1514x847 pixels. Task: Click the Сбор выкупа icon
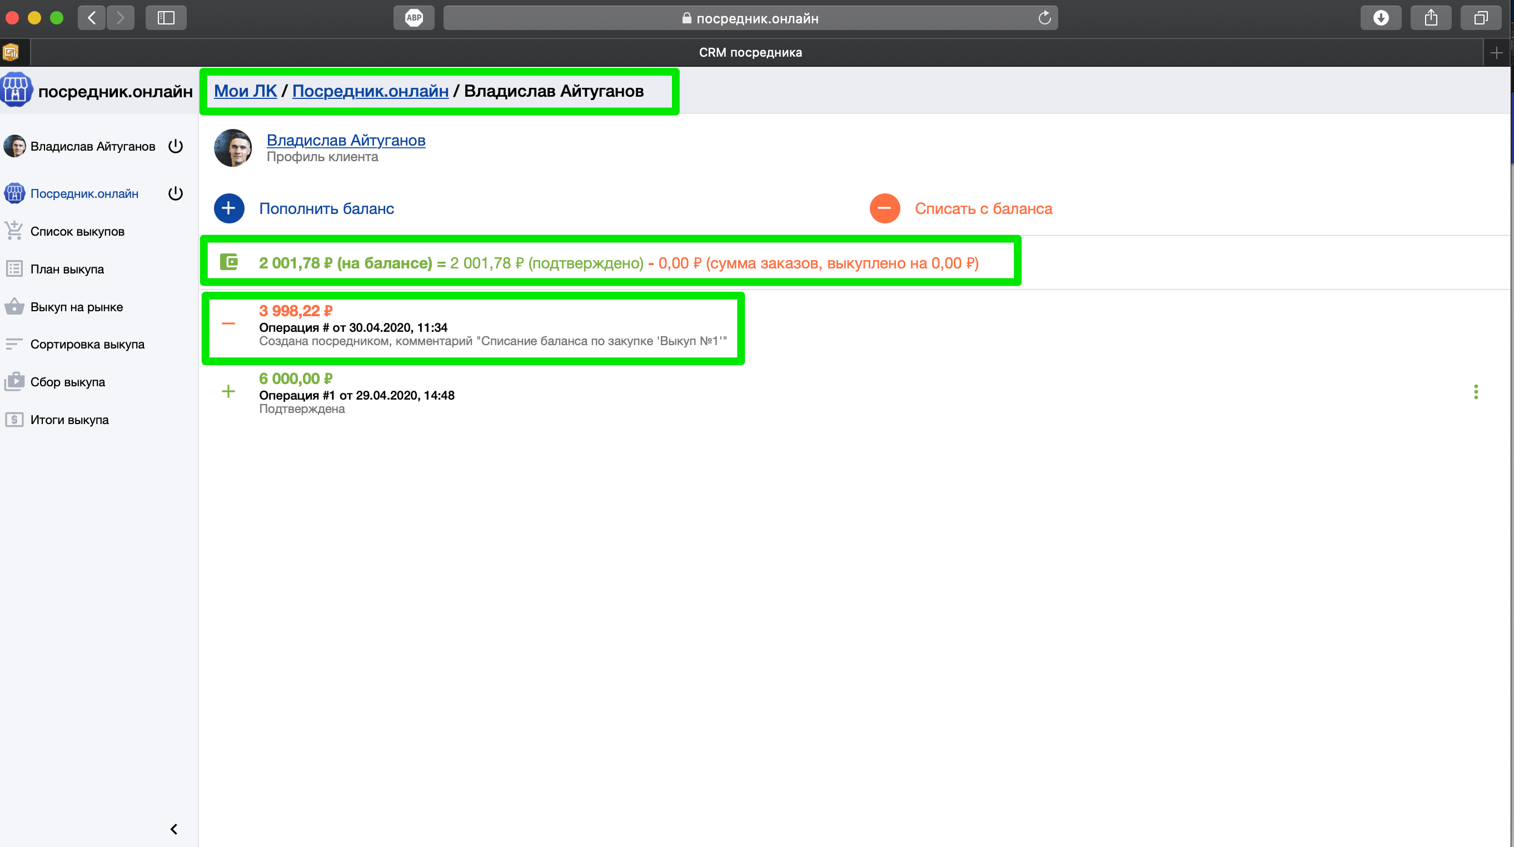coord(14,381)
